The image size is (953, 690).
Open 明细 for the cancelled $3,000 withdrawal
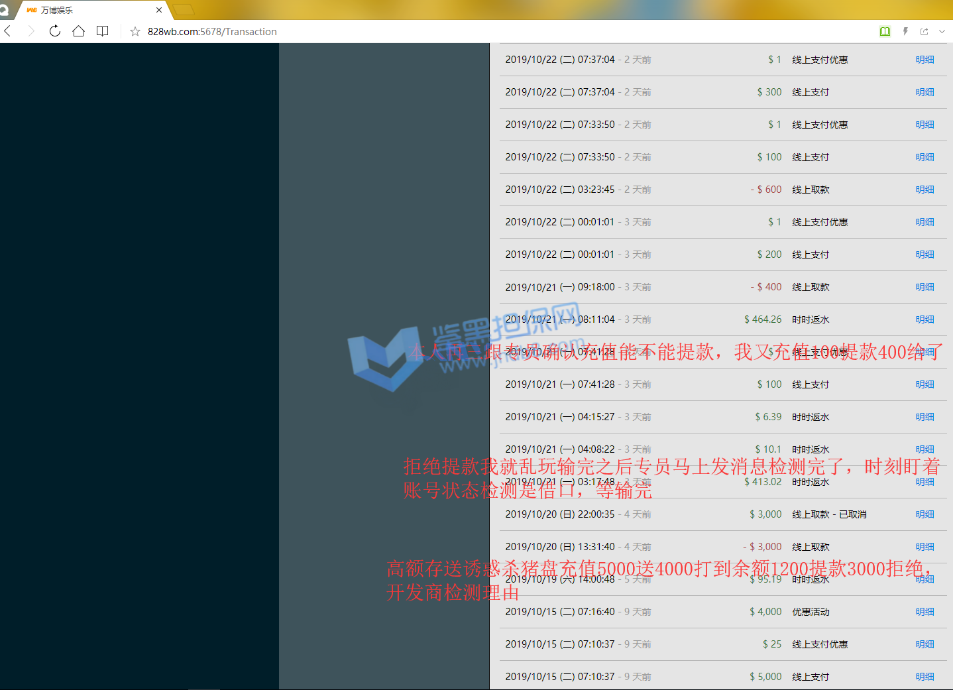click(925, 514)
